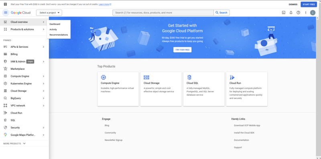Click the Kubernetes Engine sidebar icon

(5, 83)
